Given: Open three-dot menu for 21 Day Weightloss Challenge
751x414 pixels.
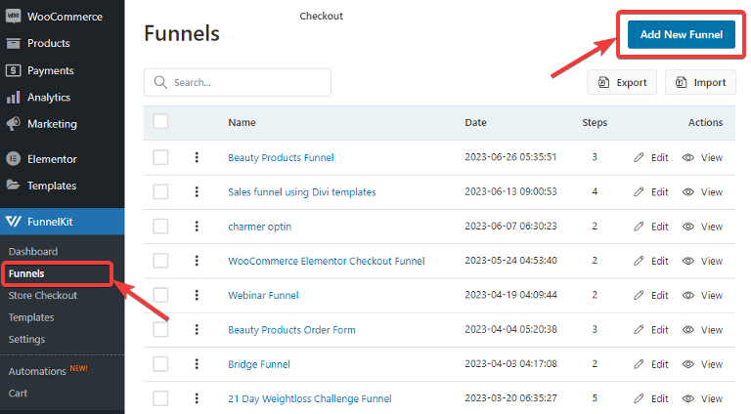Looking at the screenshot, I should click(x=197, y=398).
